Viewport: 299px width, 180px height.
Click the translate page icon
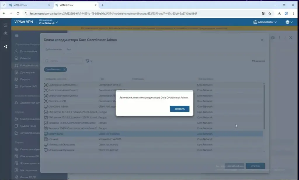[x=263, y=13]
